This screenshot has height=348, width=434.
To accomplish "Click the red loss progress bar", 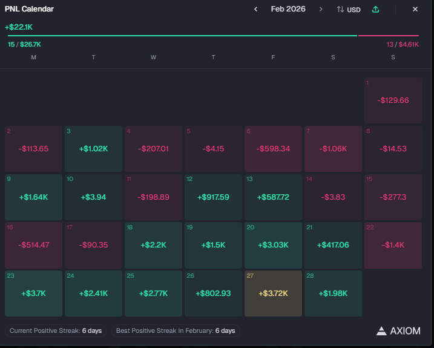I will click(389, 36).
